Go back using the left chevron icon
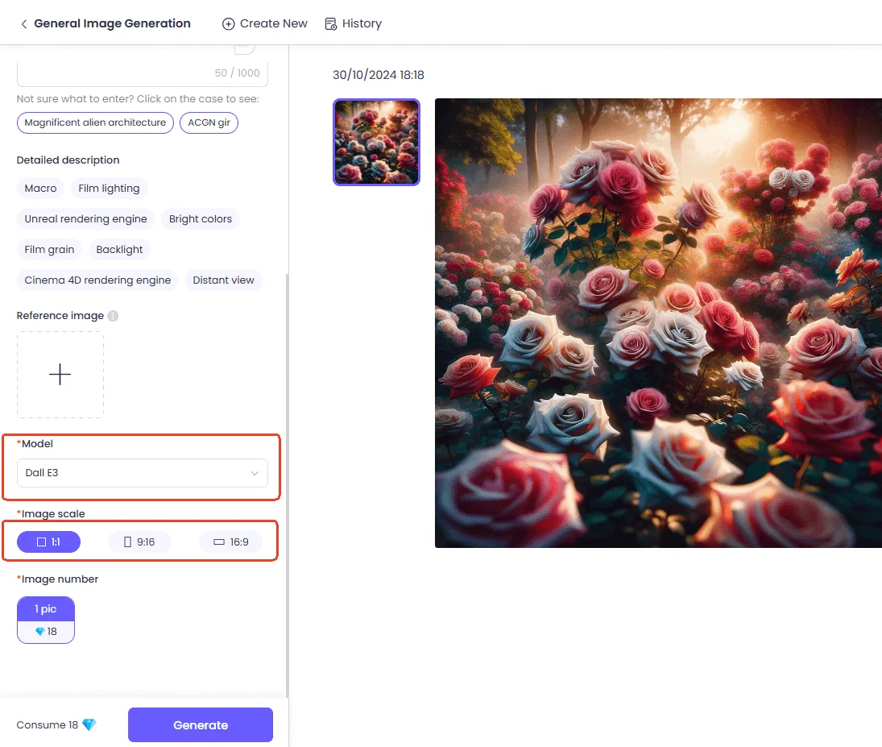 click(x=23, y=23)
